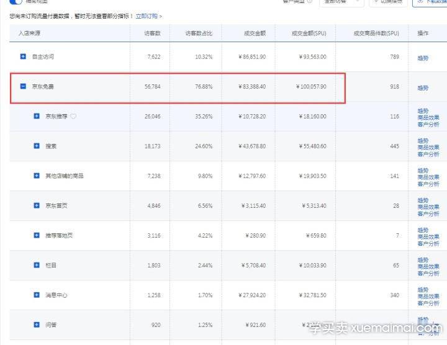
Task: Click the ¥100,057.90 SPU amount cell
Action: tap(311, 87)
